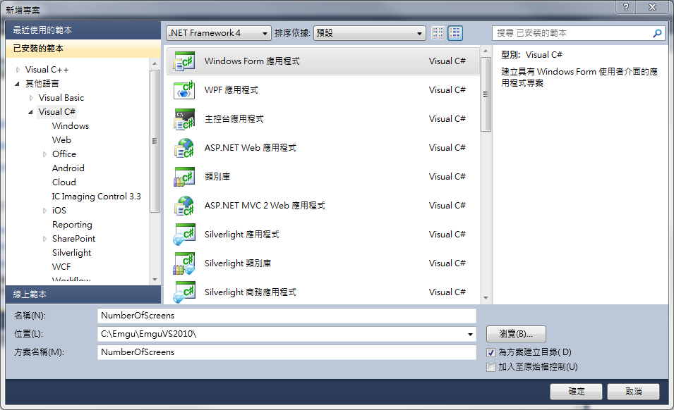
Task: Select 'ASP.NET Web 應用程式' template text
Action: click(x=250, y=148)
